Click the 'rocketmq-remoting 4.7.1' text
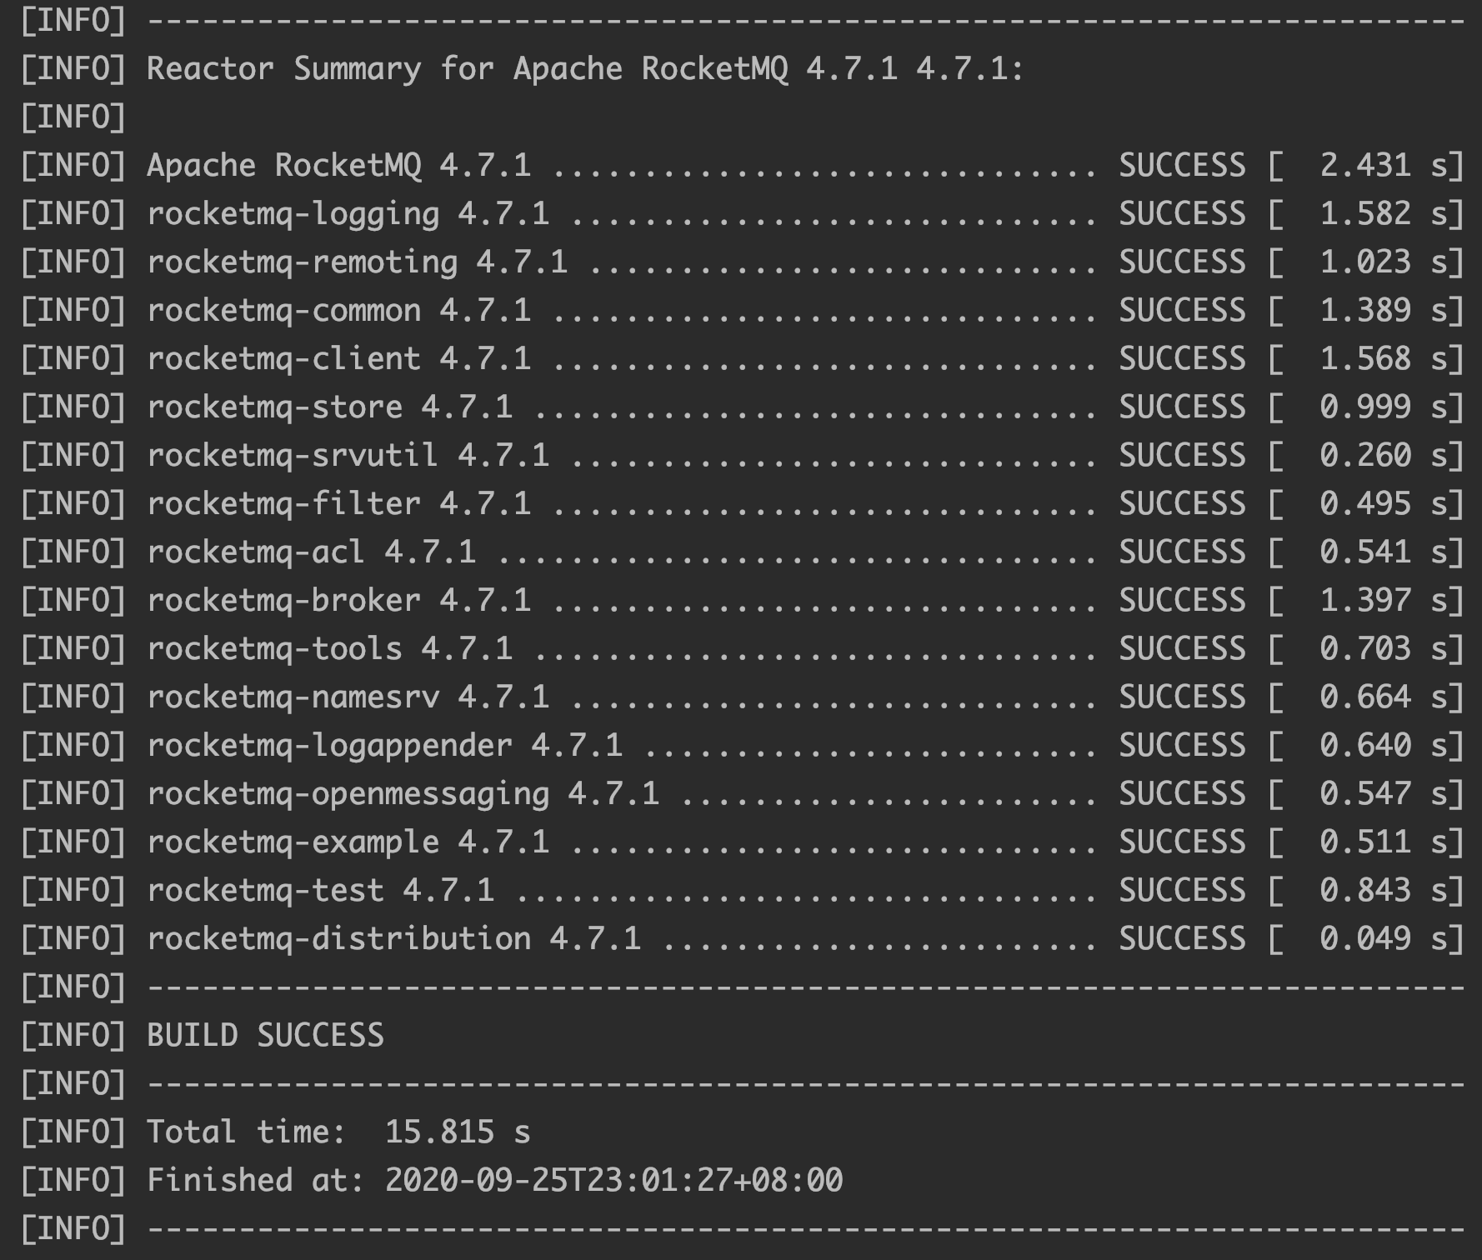The height and width of the screenshot is (1260, 1482). click(x=357, y=262)
